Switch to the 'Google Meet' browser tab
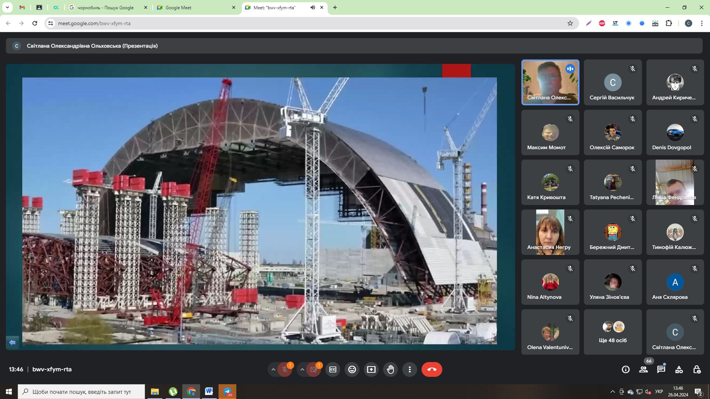Viewport: 710px width, 399px height. tap(196, 7)
